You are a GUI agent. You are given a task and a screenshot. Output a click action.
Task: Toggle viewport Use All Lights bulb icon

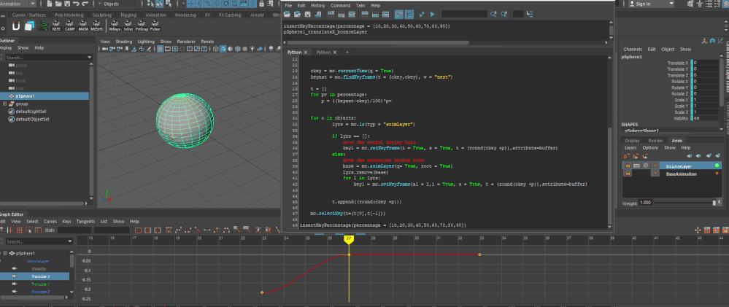(252, 48)
